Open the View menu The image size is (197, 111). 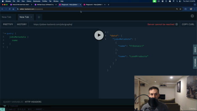point(23,1)
